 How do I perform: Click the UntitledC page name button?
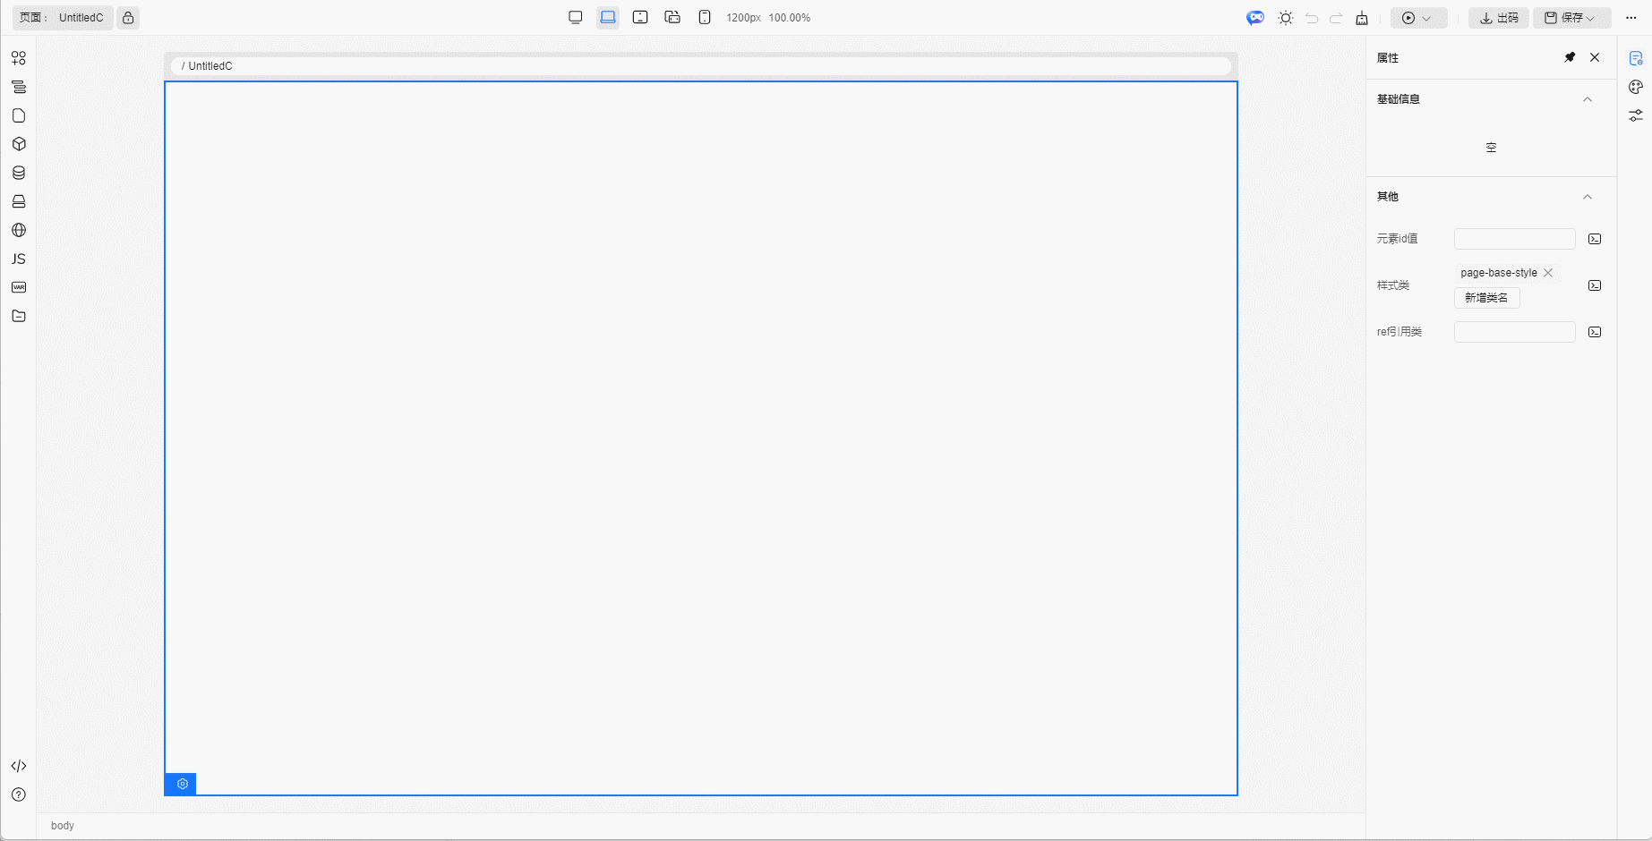click(63, 18)
